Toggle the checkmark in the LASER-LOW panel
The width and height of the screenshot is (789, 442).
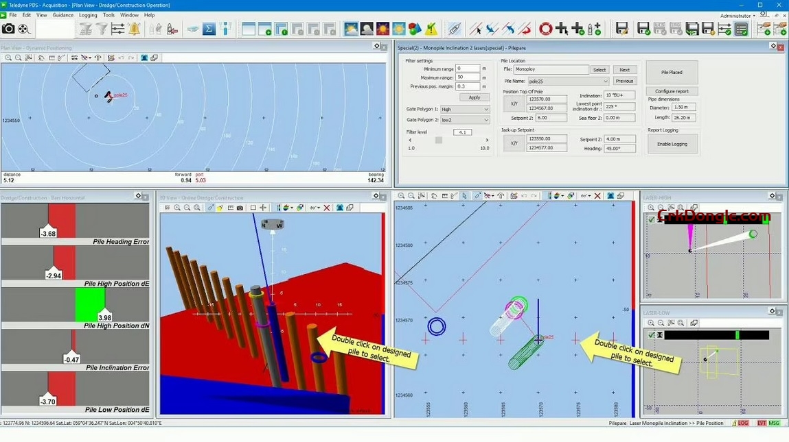pos(651,335)
